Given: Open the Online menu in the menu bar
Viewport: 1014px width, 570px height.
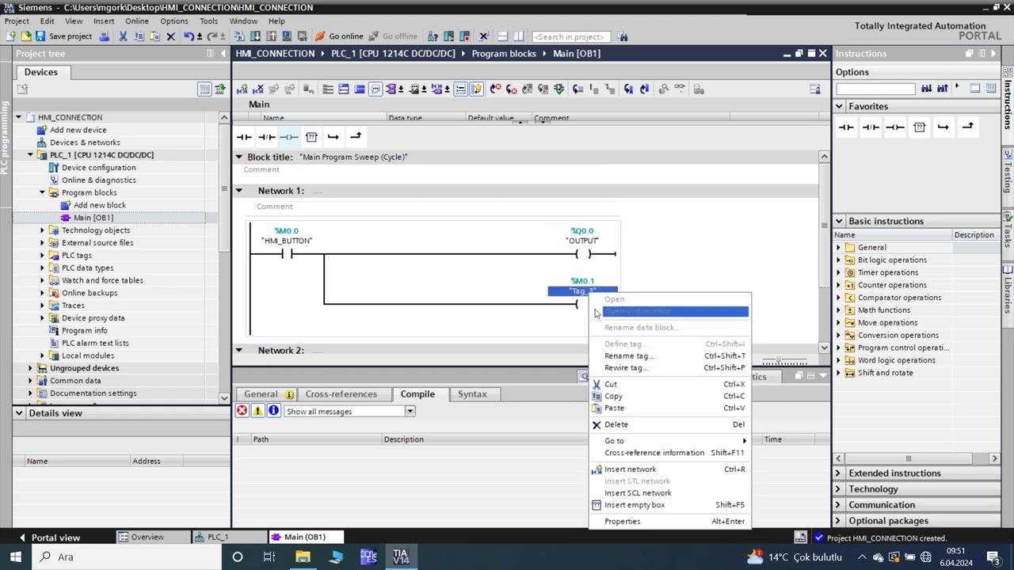Looking at the screenshot, I should 136,21.
